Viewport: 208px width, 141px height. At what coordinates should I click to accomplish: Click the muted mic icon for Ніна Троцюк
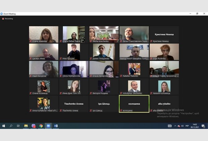coord(61,58)
